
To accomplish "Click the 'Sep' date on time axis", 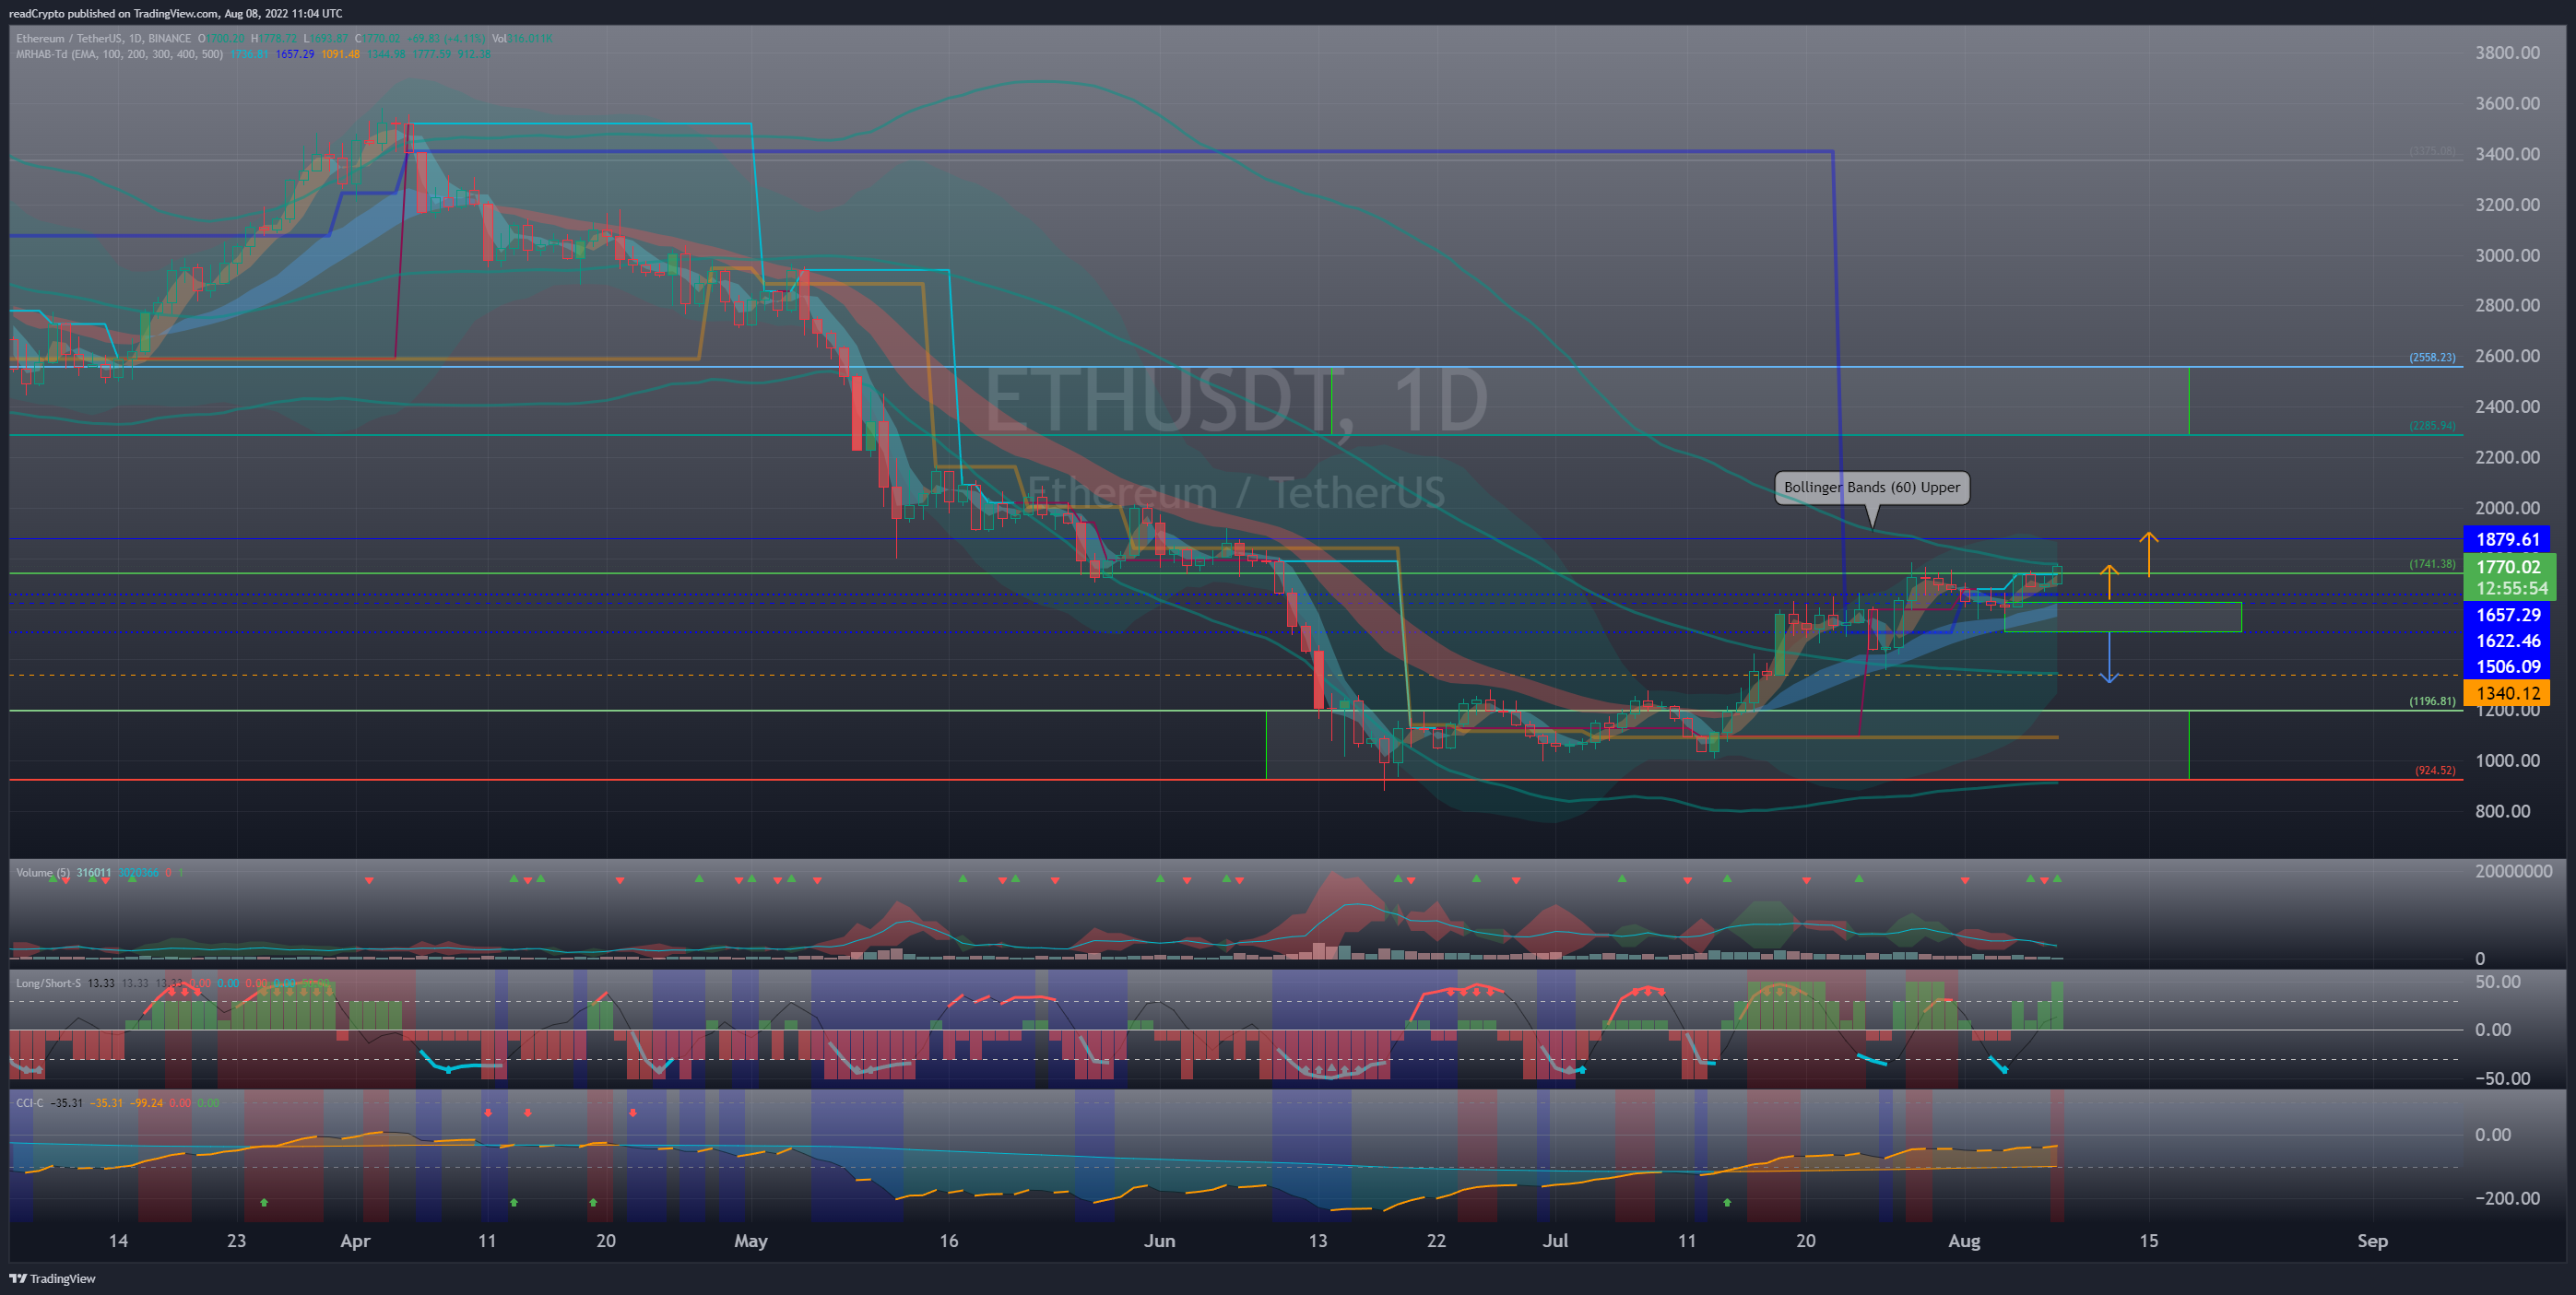I will coord(2372,1241).
